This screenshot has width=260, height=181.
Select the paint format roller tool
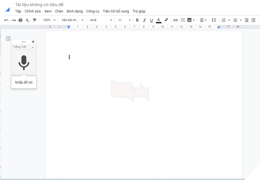click(x=35, y=20)
